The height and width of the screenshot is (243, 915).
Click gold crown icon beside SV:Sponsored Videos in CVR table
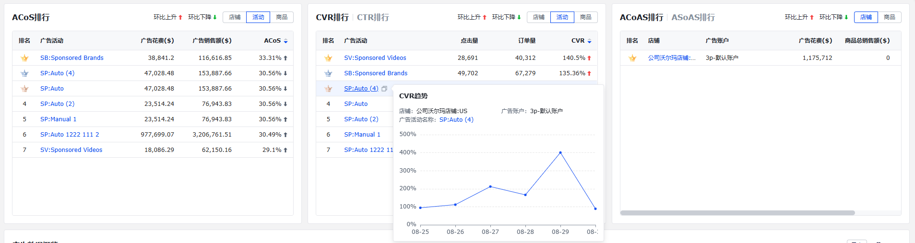pos(328,58)
